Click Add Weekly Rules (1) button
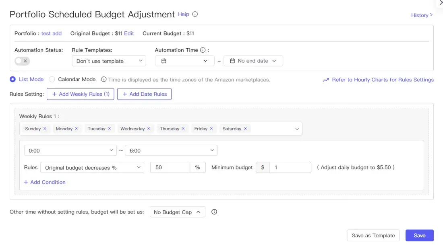This screenshot has height=251, width=443. [x=81, y=94]
